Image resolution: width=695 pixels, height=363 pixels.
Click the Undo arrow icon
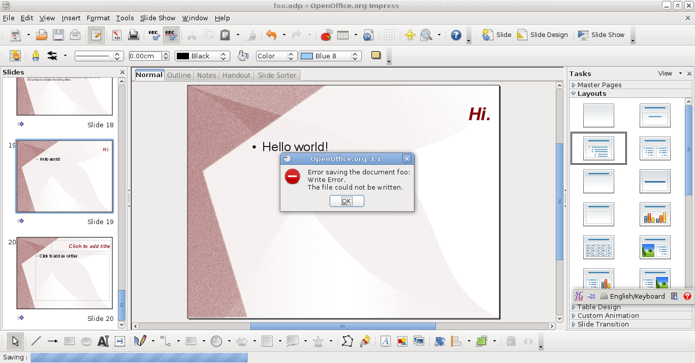coord(271,35)
